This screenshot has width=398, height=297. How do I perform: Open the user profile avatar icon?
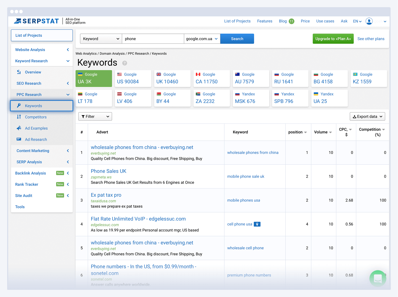[369, 21]
